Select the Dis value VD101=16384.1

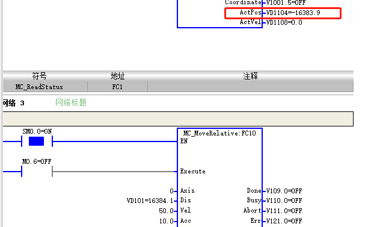point(150,201)
